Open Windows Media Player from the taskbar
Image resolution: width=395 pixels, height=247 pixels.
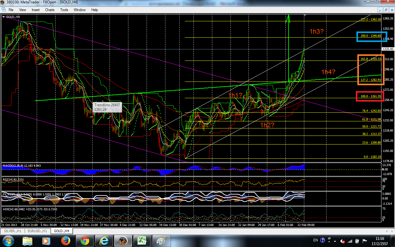(46, 241)
